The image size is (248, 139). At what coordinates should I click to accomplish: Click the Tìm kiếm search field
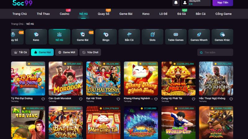coord(217,53)
